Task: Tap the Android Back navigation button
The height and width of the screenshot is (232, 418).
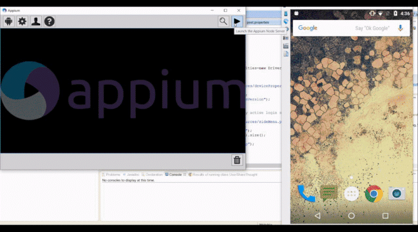Action: pyautogui.click(x=318, y=216)
